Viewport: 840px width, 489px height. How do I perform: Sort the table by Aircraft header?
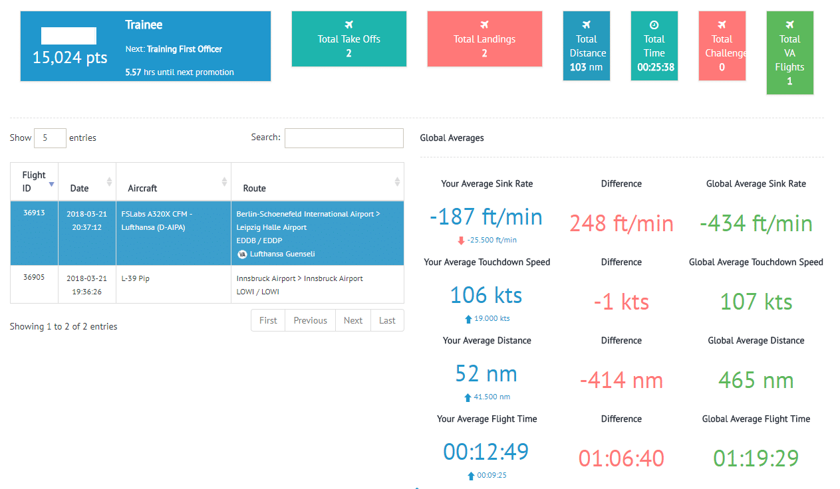(x=173, y=181)
